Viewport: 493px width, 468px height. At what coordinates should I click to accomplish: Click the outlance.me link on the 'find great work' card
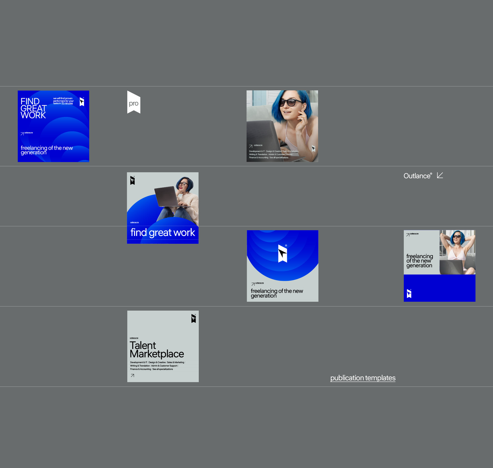pyautogui.click(x=134, y=222)
